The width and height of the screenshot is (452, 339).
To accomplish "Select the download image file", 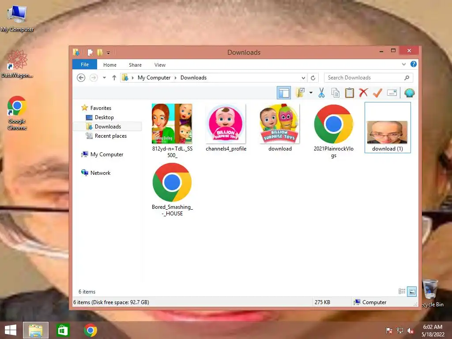I will [280, 128].
